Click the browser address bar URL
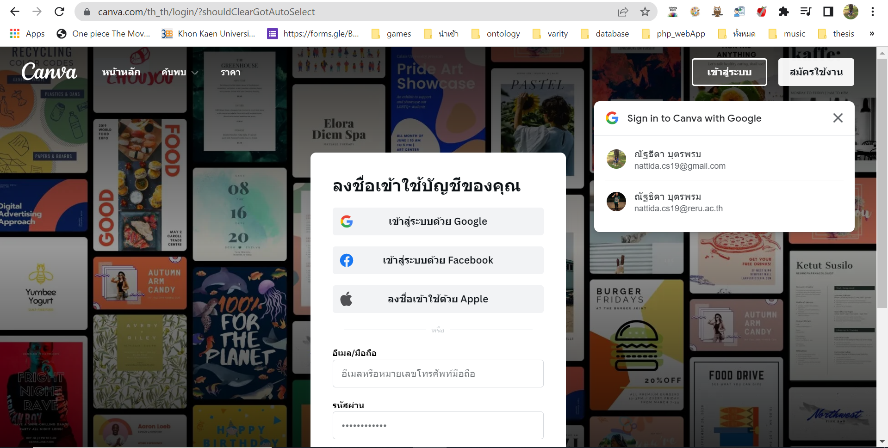888x448 pixels. pyautogui.click(x=206, y=12)
